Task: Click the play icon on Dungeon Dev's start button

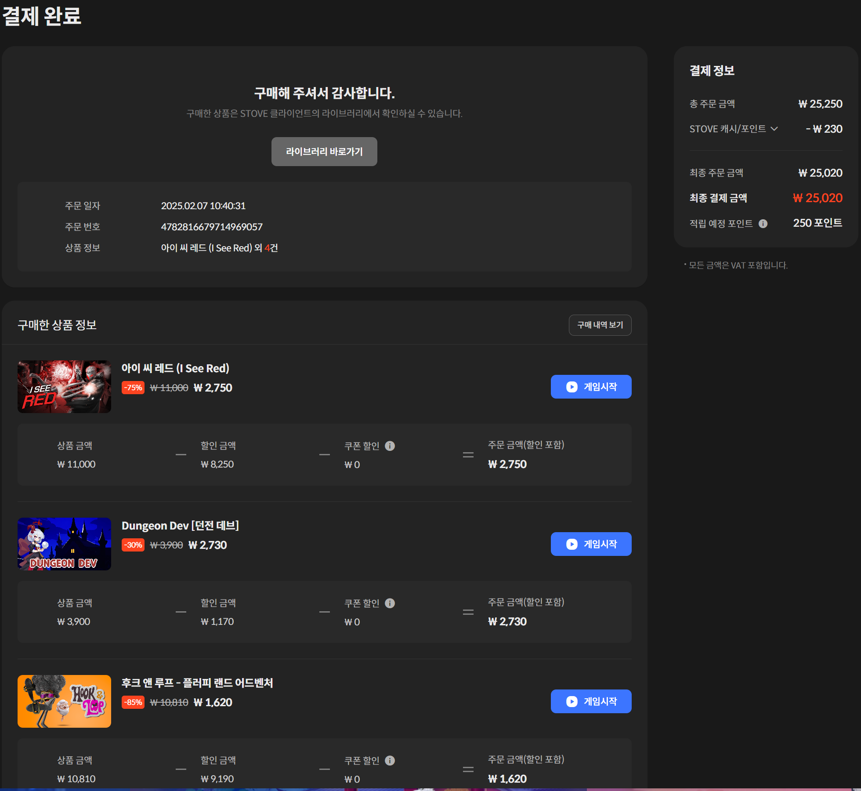Action: click(571, 544)
